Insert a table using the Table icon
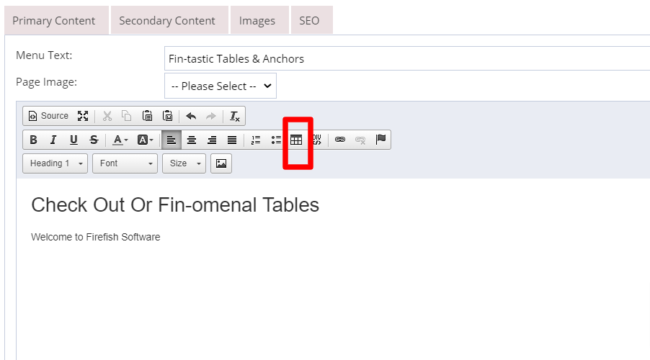 point(296,140)
